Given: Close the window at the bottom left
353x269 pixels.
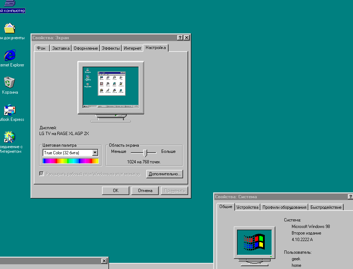Looking at the screenshot, I should (x=104, y=261).
